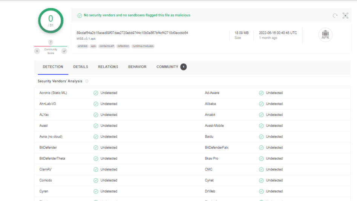This screenshot has width=357, height=201.
Task: Click the Security Vendors' Analysis heading
Action: pos(60,81)
